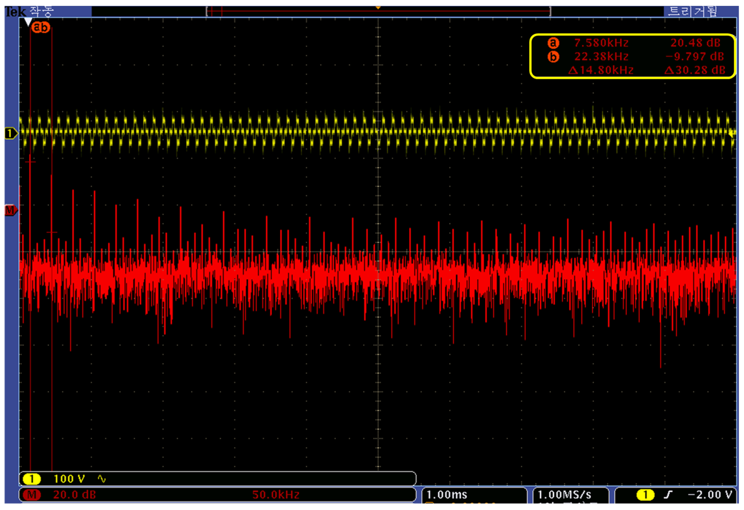The width and height of the screenshot is (744, 510).
Task: Click the 트리거됨 triggered status label
Action: pos(693,12)
